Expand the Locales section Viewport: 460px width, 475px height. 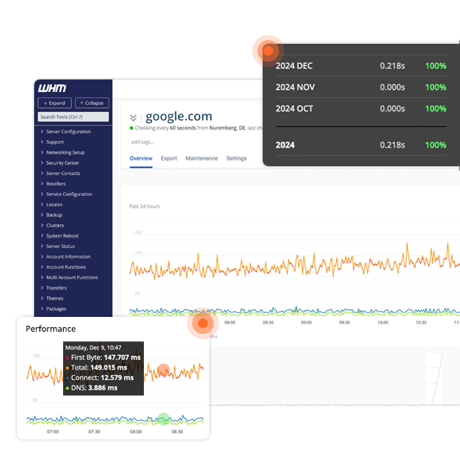point(54,205)
